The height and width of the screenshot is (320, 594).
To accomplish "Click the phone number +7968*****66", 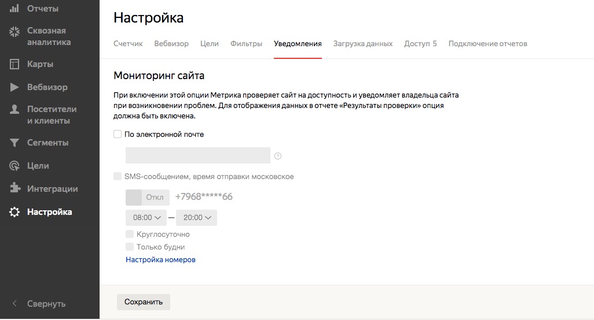I will coord(204,197).
